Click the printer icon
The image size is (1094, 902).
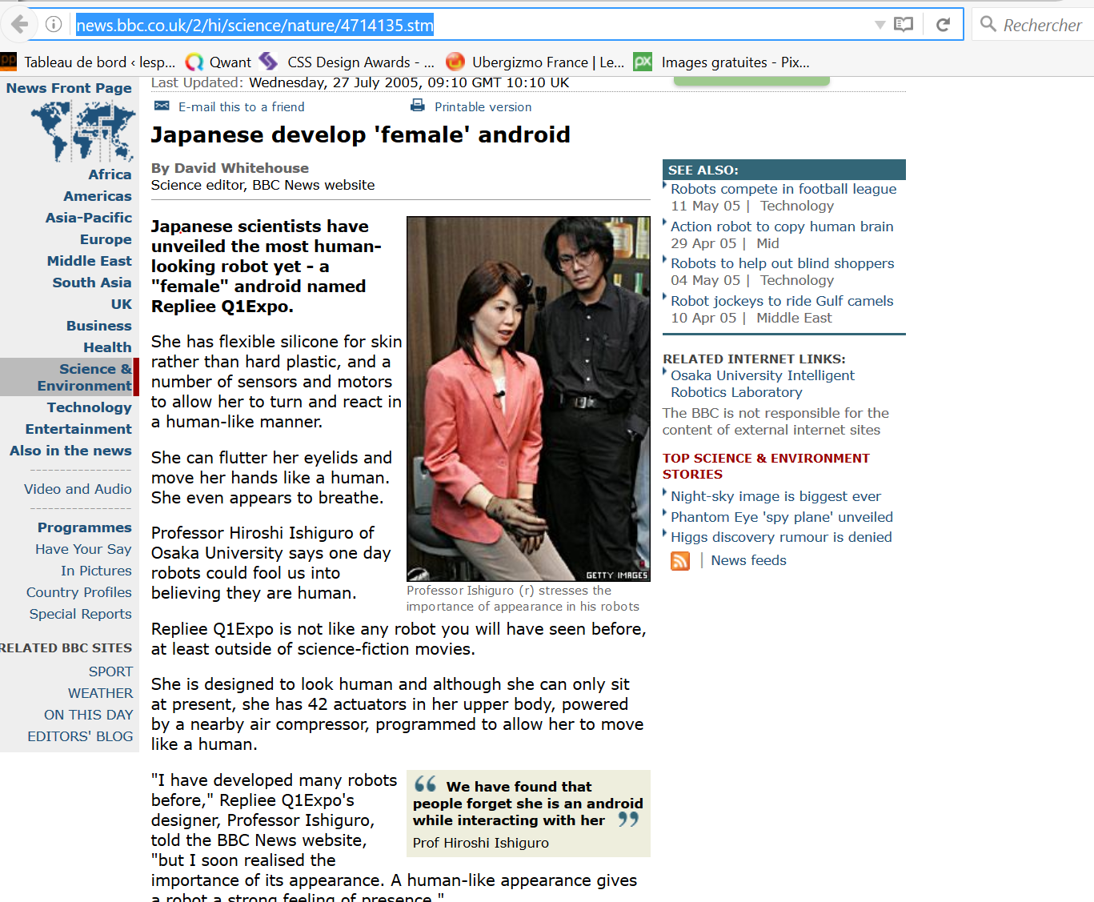pyautogui.click(x=418, y=106)
